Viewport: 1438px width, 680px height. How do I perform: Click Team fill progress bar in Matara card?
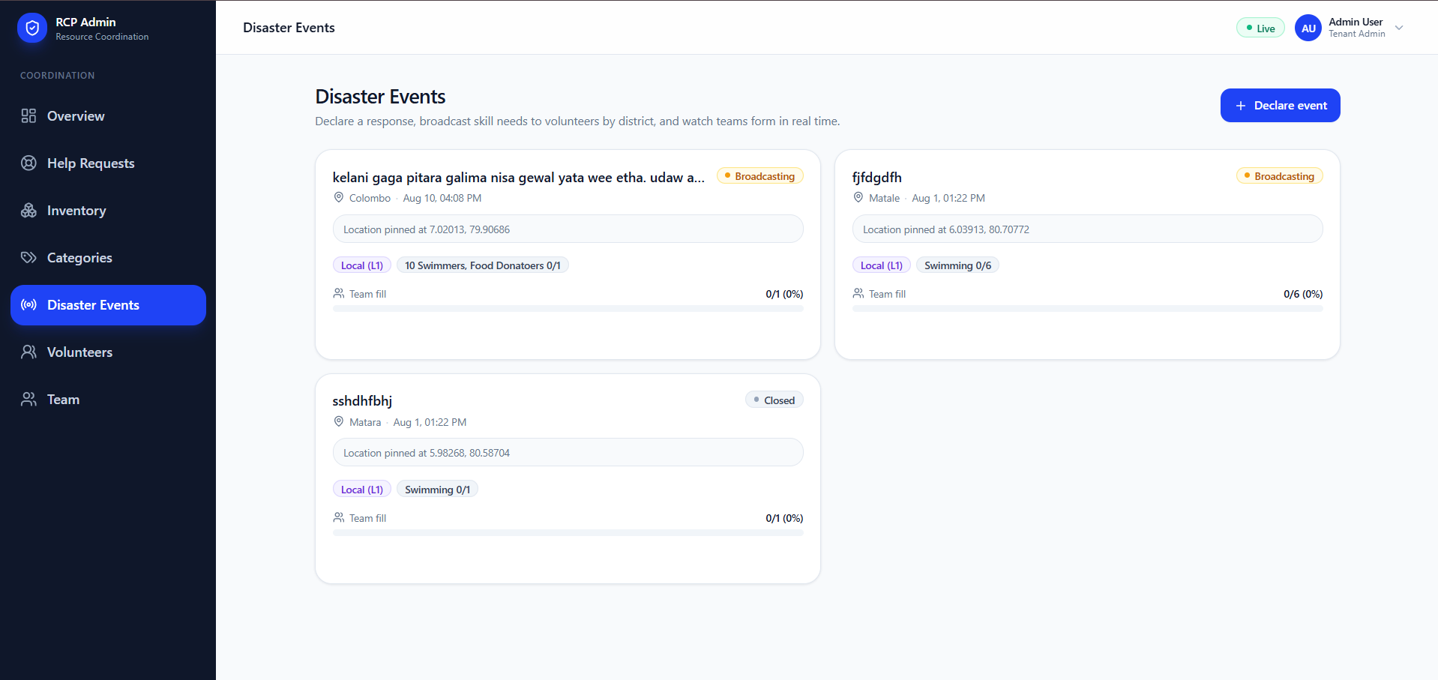[568, 532]
